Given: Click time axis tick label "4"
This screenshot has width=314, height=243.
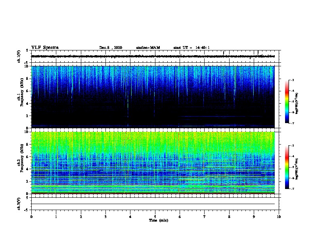Looking at the screenshot, I should pos(130,216).
